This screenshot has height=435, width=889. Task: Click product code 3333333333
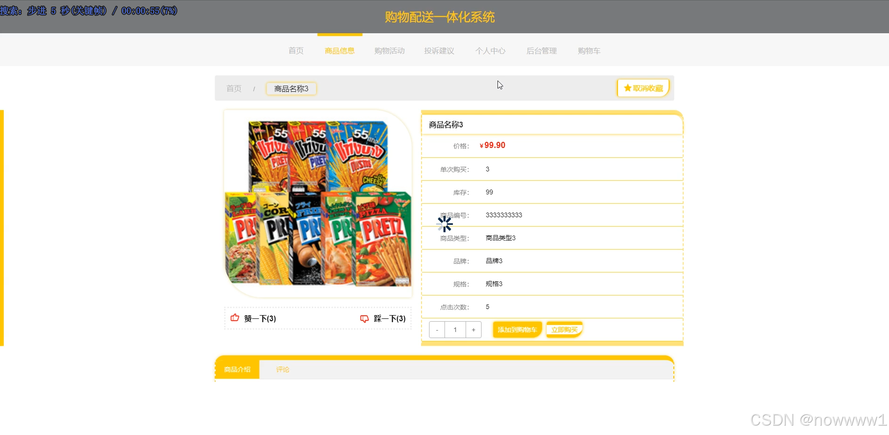pyautogui.click(x=504, y=215)
